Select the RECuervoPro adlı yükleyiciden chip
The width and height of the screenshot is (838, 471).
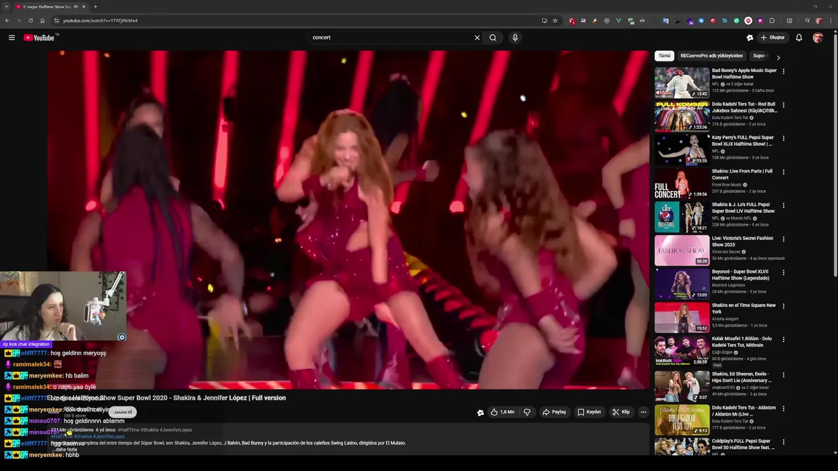point(712,56)
